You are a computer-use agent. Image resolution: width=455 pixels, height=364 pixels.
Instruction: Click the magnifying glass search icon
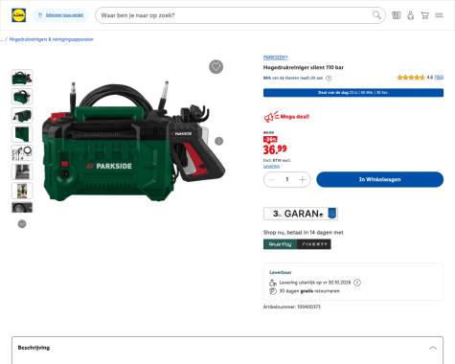(x=376, y=15)
